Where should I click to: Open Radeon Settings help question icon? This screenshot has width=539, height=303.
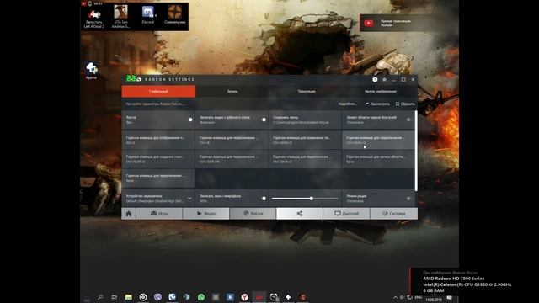(x=375, y=79)
